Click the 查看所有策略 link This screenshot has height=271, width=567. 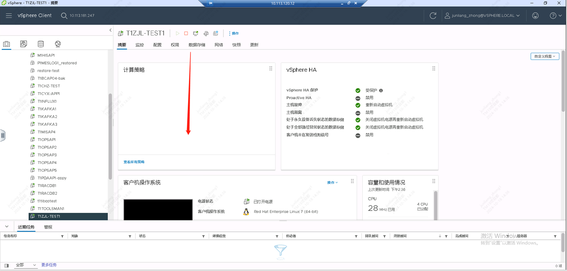coord(134,162)
